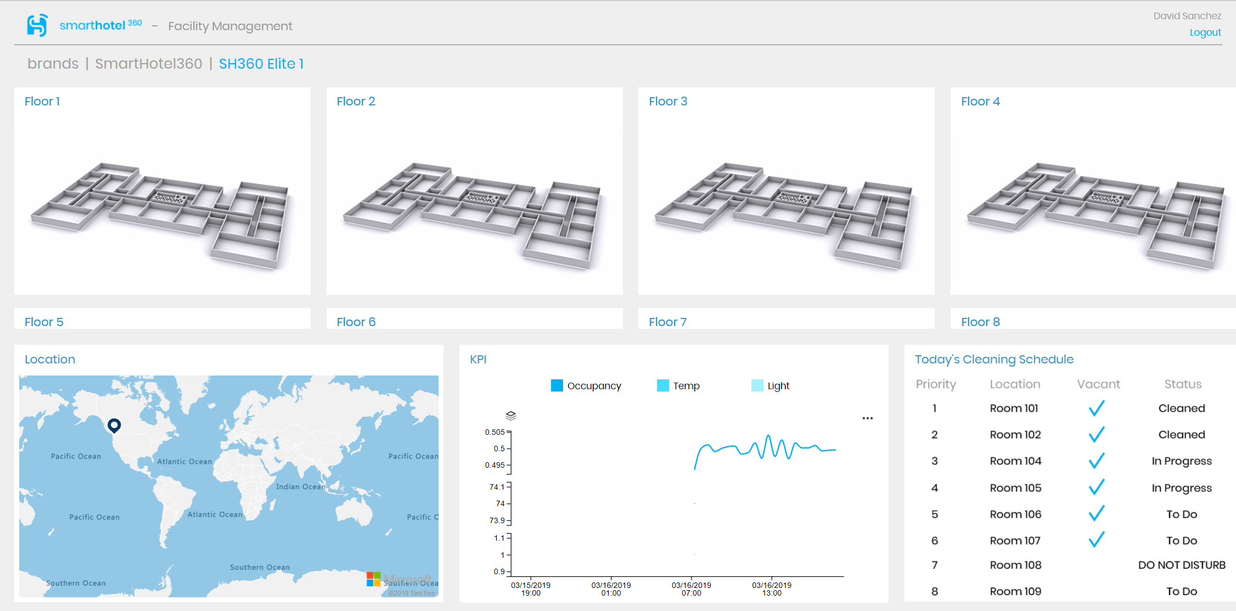Select Room 106 in cleaning schedule
This screenshot has width=1236, height=611.
pos(1015,514)
